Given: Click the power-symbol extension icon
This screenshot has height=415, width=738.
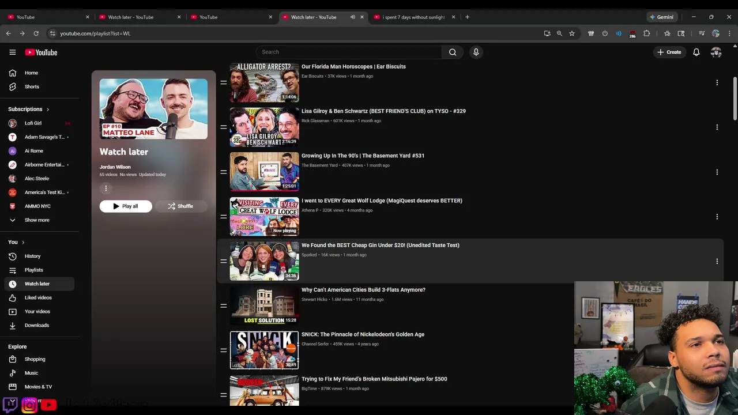Looking at the screenshot, I should click(605, 33).
